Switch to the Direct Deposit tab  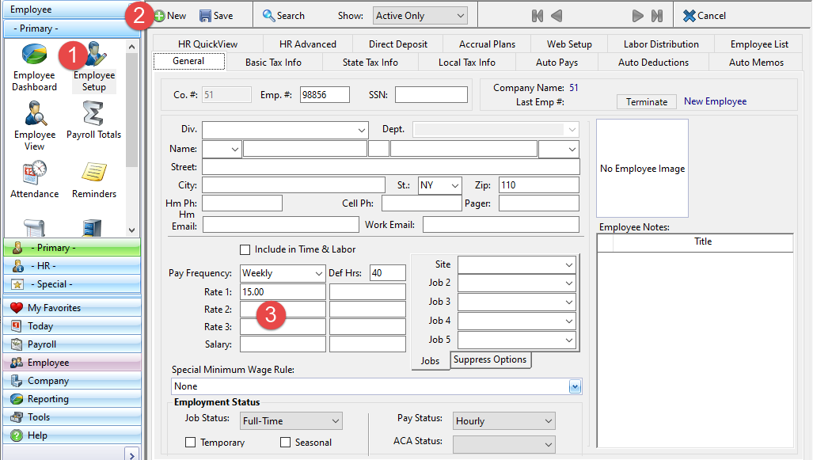pos(397,44)
